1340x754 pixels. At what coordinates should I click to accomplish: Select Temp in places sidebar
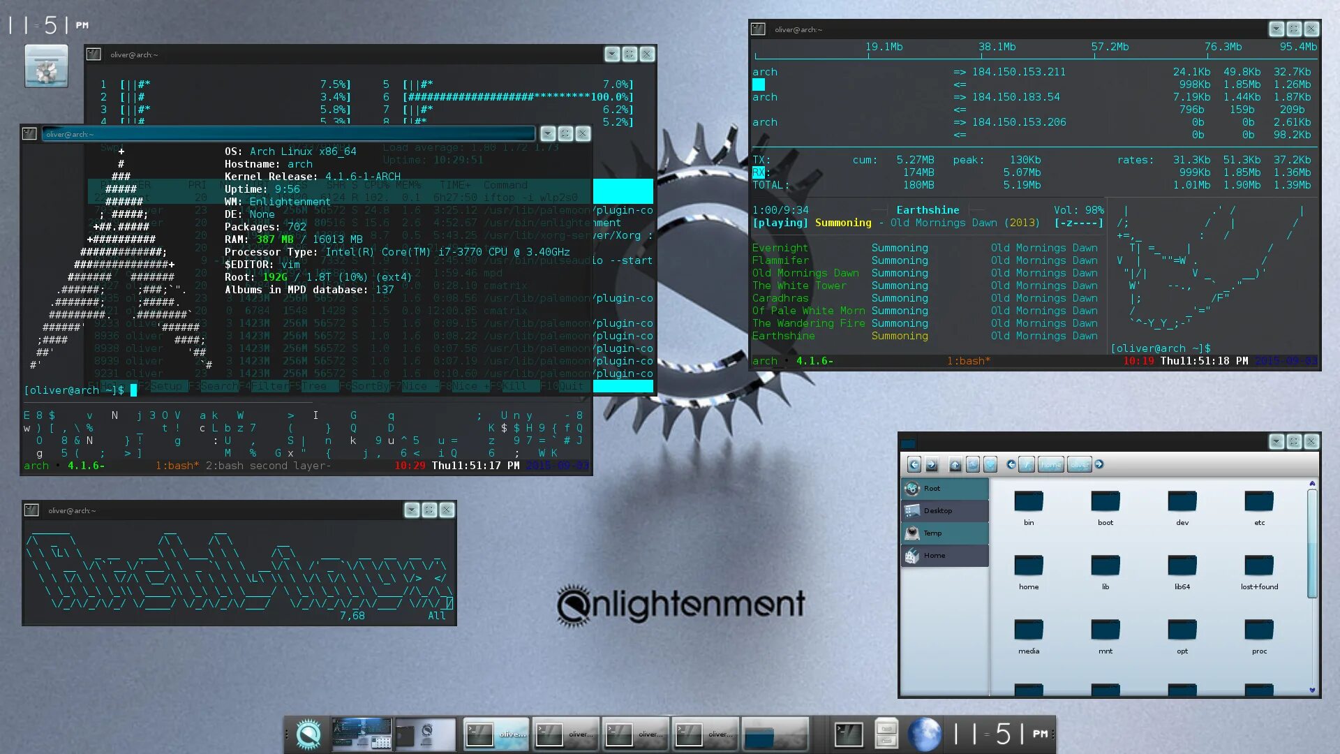944,533
